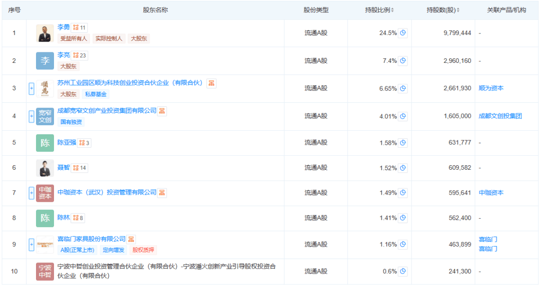Open 苏州工业园区顺为科技创业投资合伙企业 link
Image resolution: width=540 pixels, height=286 pixels.
[x=130, y=83]
